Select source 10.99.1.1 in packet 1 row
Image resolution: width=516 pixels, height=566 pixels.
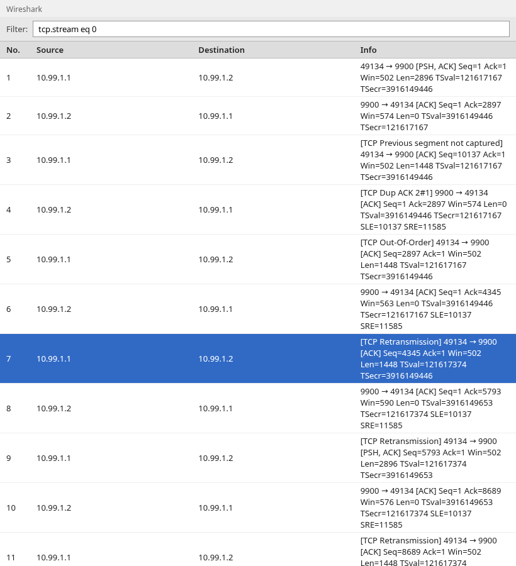(53, 77)
